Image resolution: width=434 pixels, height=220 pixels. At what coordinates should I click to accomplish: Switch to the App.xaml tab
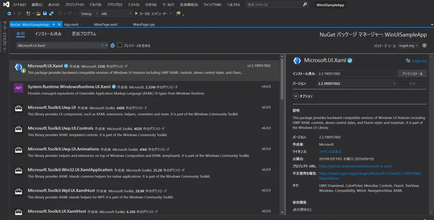tap(71, 24)
